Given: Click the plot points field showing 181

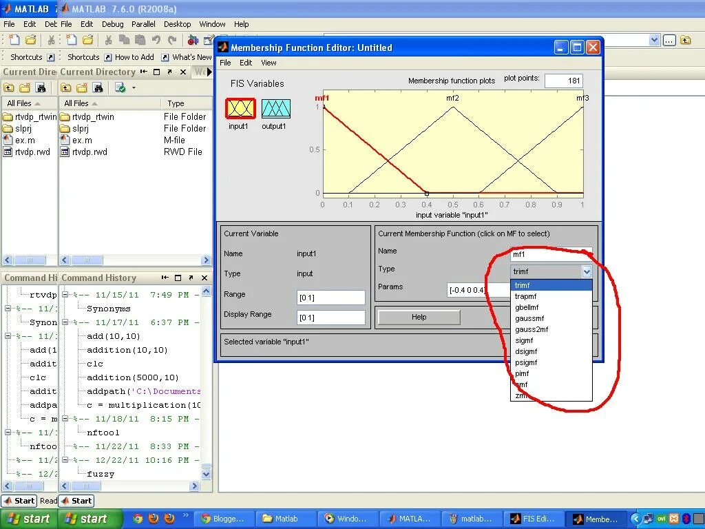Looking at the screenshot, I should coord(563,81).
